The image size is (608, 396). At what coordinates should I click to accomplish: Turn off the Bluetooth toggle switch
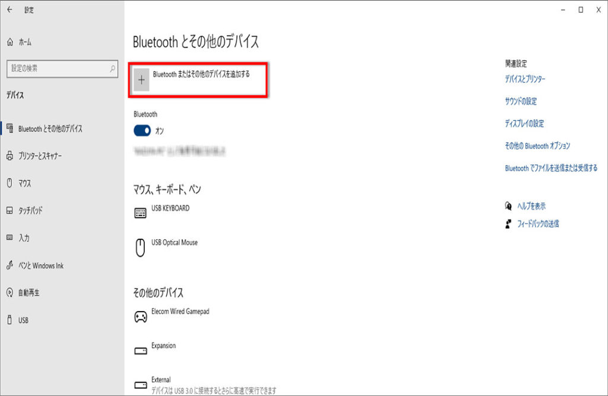pos(142,131)
